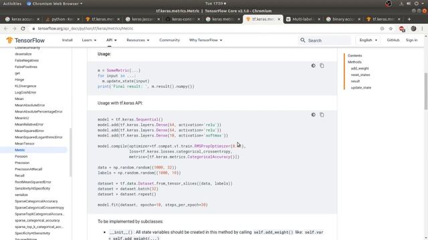Close the 'Multi-label' tab
428x240 pixels.
pos(319,19)
